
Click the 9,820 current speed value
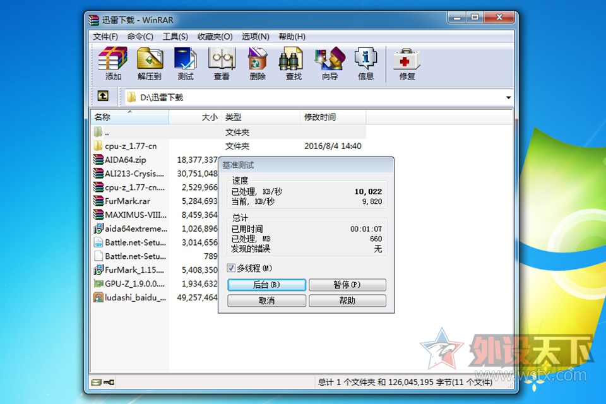[372, 201]
